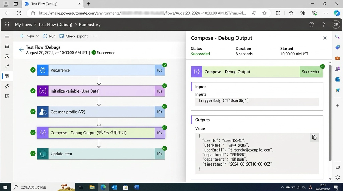Image resolution: width=343 pixels, height=191 pixels.
Task: Toggle the left navigation hamburger menu
Action: pyautogui.click(x=7, y=36)
